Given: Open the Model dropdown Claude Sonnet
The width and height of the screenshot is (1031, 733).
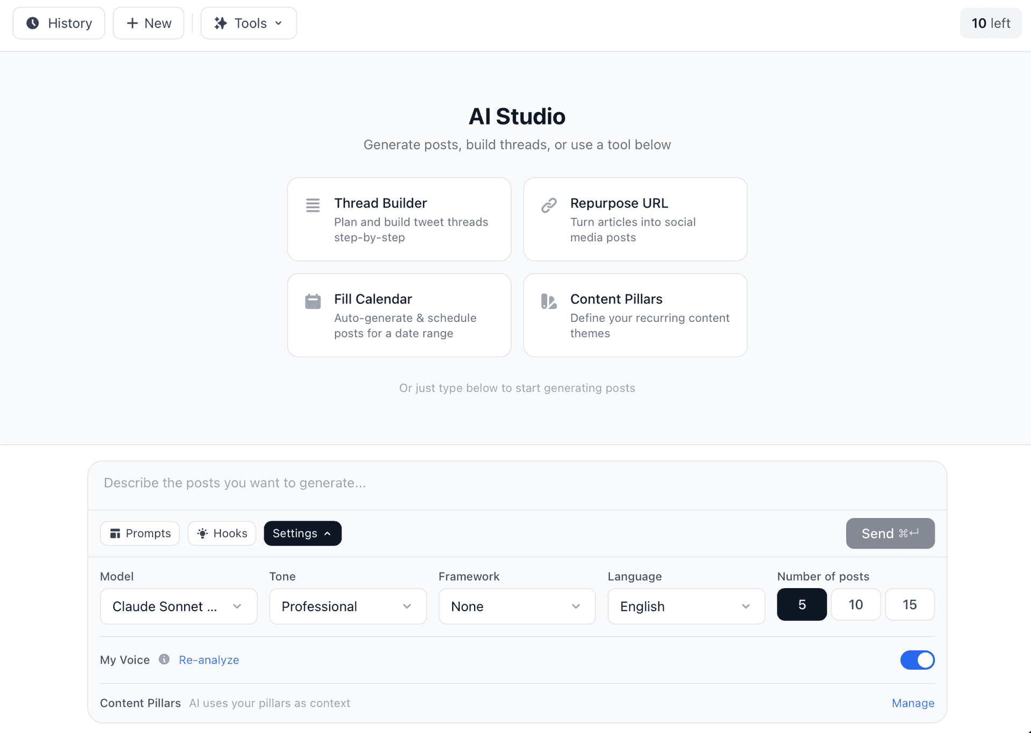Looking at the screenshot, I should tap(179, 606).
